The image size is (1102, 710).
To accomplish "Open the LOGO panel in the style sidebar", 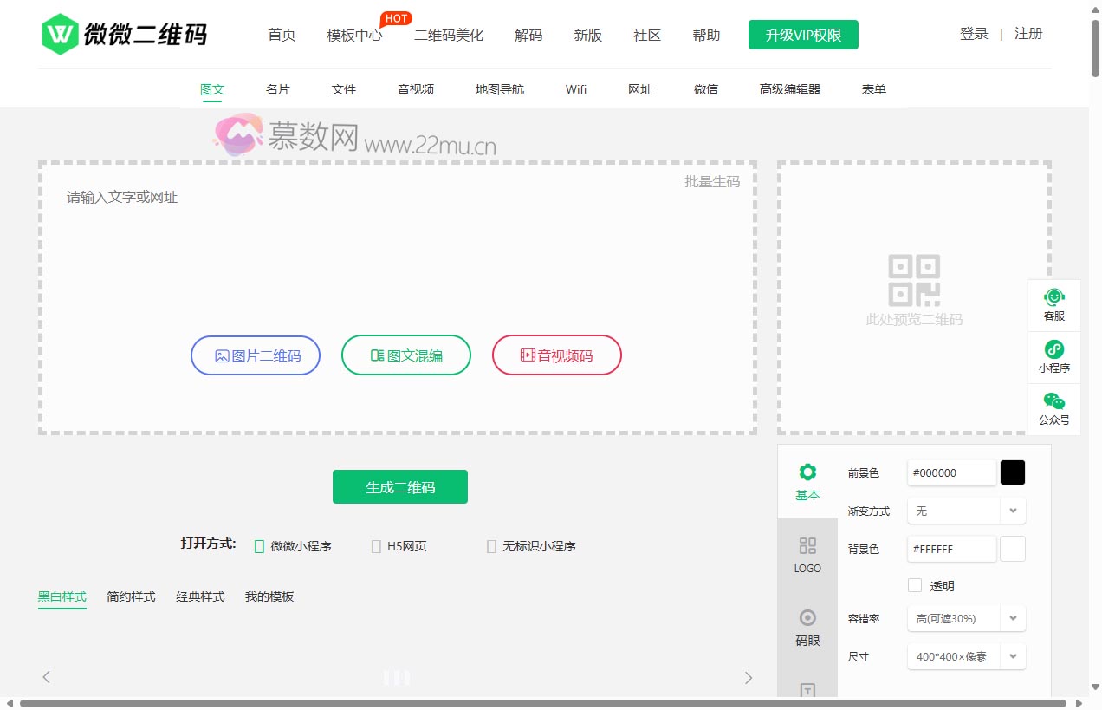I will 807,556.
